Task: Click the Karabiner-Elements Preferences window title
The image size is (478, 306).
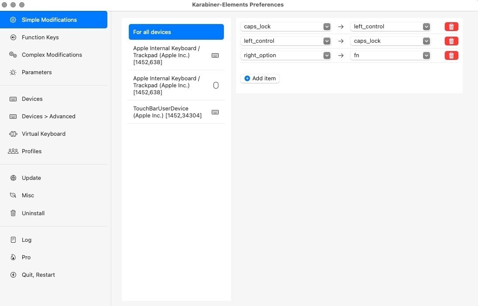Action: [x=238, y=4]
